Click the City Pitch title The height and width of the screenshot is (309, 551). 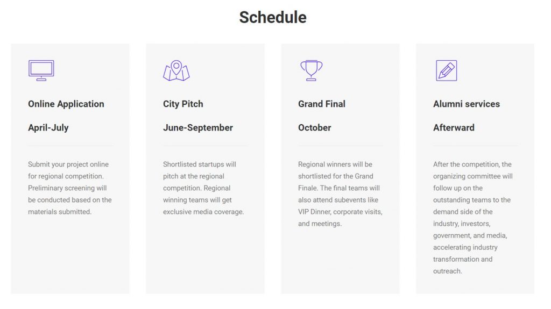click(183, 104)
